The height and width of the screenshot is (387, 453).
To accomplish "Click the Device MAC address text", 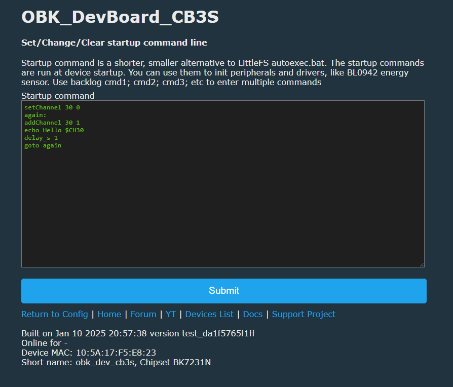I will (89, 353).
